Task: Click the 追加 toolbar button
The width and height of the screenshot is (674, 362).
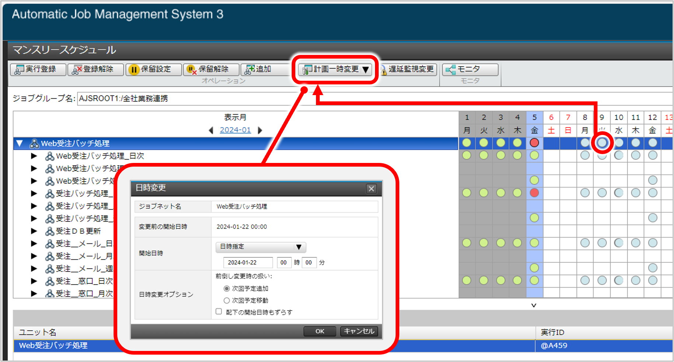Action: 266,69
